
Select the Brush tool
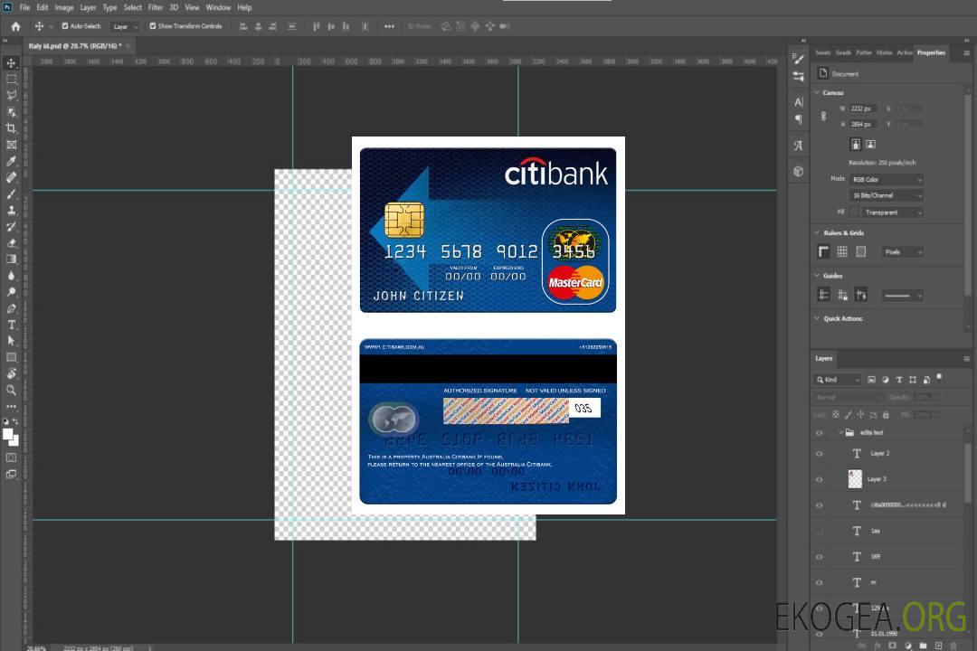pos(11,193)
